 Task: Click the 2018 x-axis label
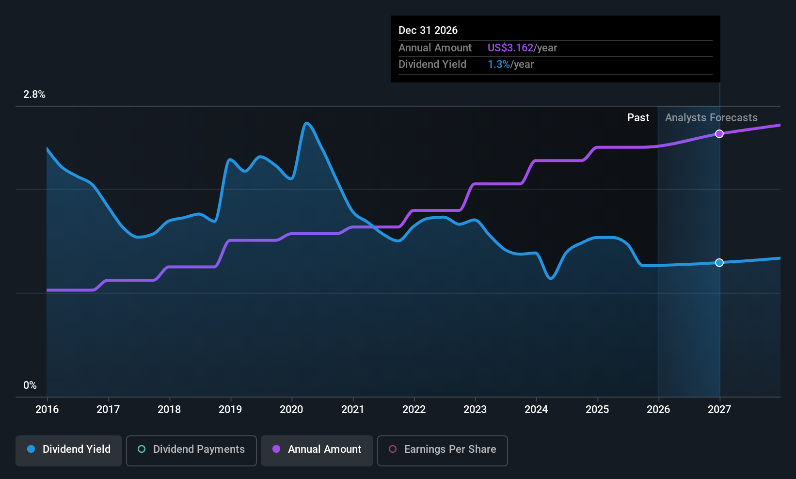pyautogui.click(x=169, y=410)
